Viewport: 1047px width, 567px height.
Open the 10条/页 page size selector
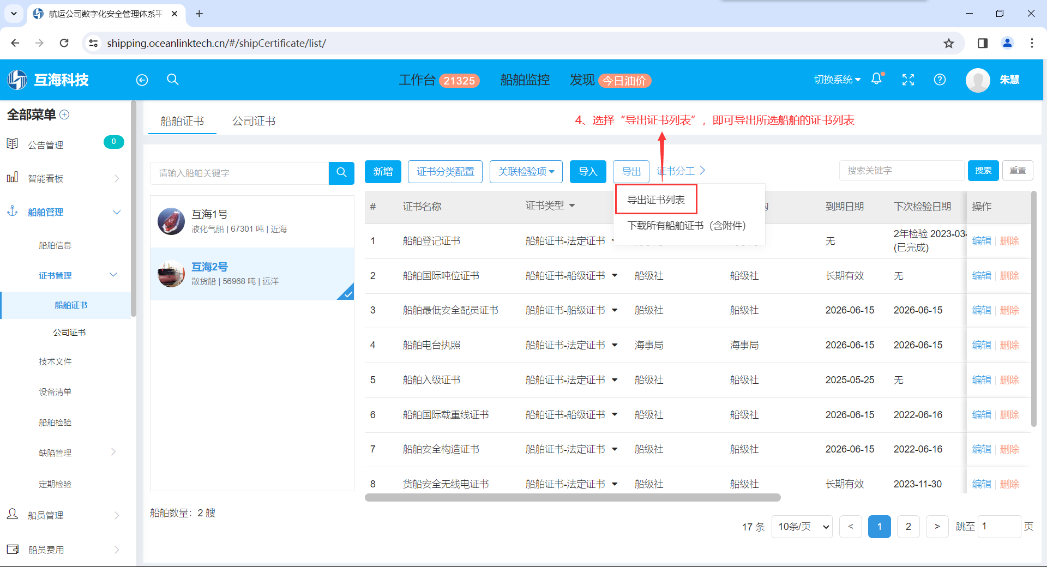coord(802,527)
